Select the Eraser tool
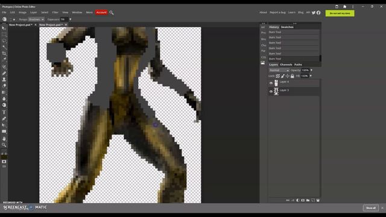 point(4,86)
